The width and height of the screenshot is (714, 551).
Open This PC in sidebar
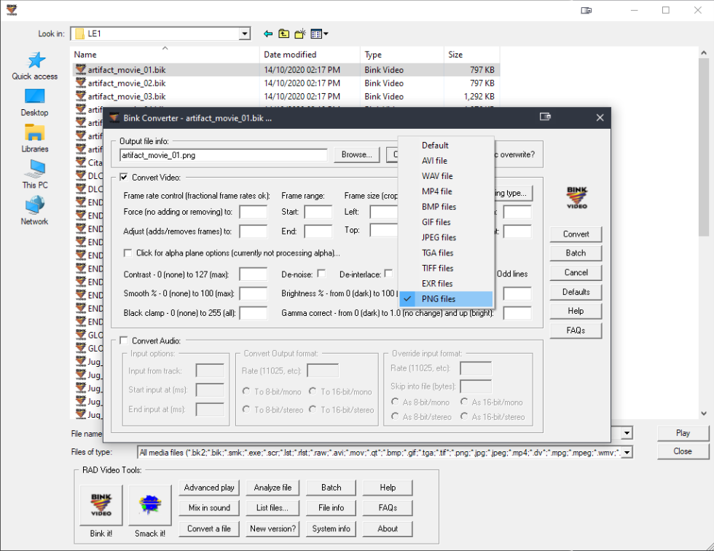[35, 174]
